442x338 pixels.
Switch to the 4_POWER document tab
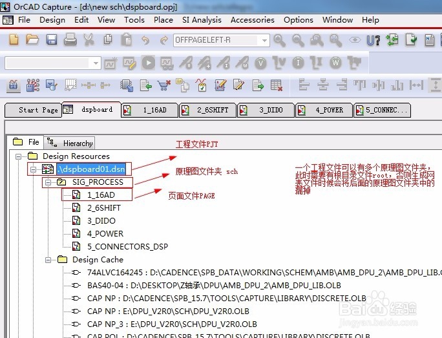[x=324, y=110]
